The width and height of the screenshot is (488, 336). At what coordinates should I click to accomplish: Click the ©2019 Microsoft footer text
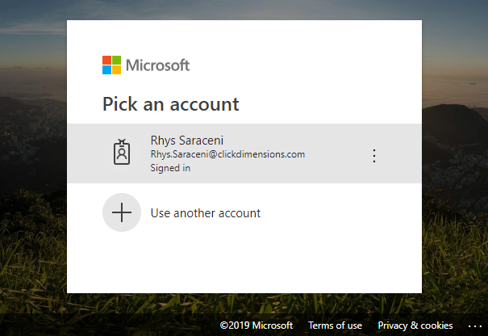click(x=257, y=325)
